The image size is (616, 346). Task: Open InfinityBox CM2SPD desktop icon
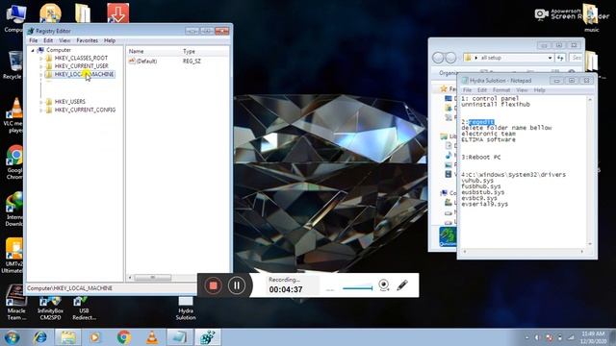pyautogui.click(x=50, y=308)
